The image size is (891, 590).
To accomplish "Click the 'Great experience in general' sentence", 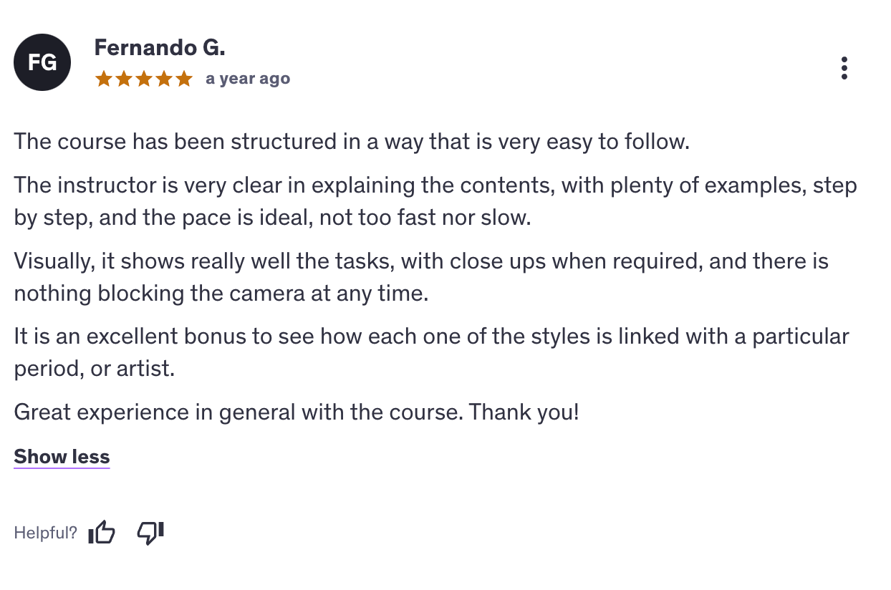I will [296, 412].
